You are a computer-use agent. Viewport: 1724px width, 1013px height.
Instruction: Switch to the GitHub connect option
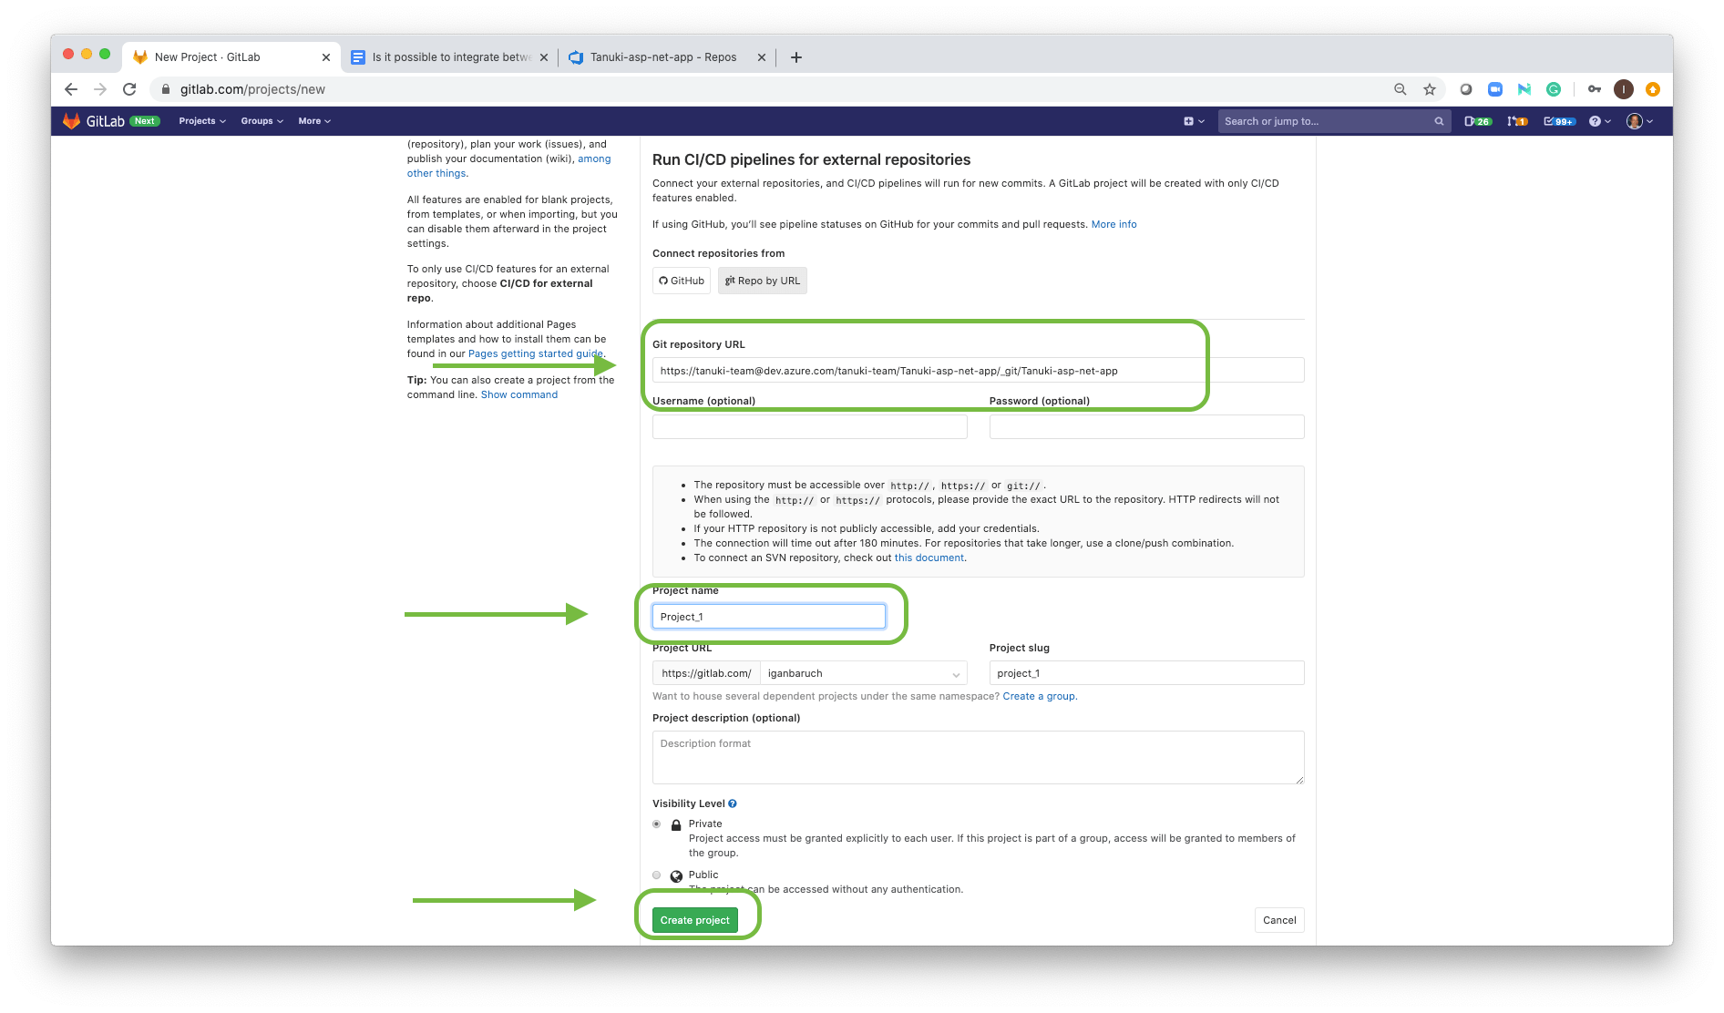point(681,281)
